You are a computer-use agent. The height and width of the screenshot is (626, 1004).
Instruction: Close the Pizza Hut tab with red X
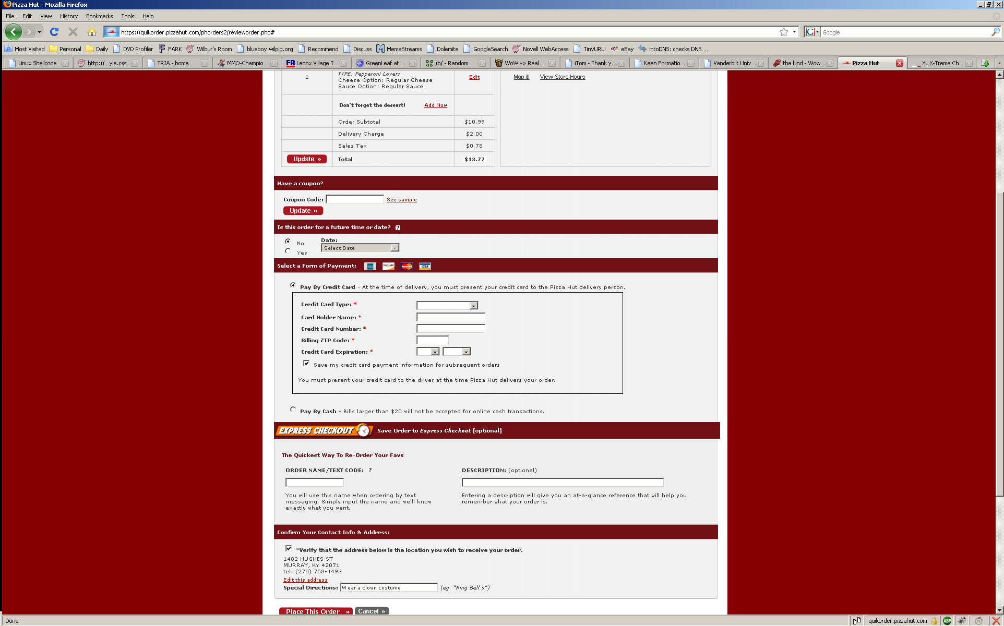(x=900, y=63)
